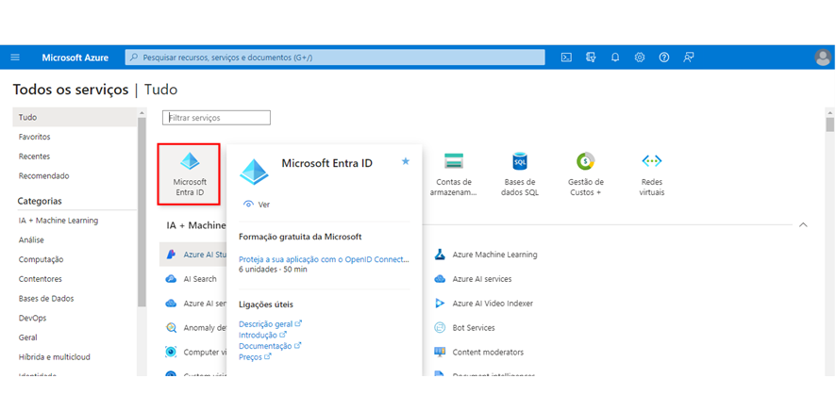836x395 pixels.
Task: Click the main page vertical scrollbar
Action: 829,125
